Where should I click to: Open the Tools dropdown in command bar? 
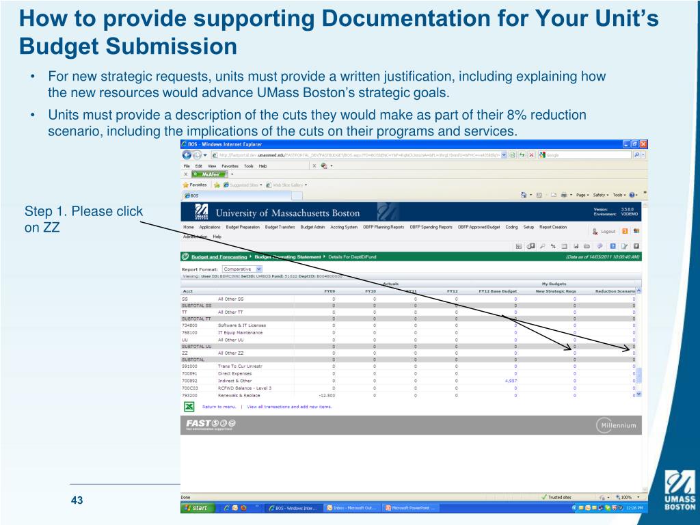[619, 195]
